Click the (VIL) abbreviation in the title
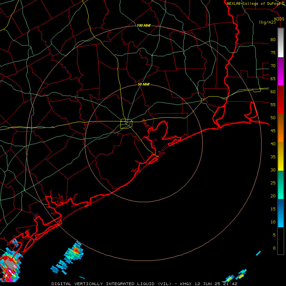The width and height of the screenshot is (286, 286). (x=165, y=284)
